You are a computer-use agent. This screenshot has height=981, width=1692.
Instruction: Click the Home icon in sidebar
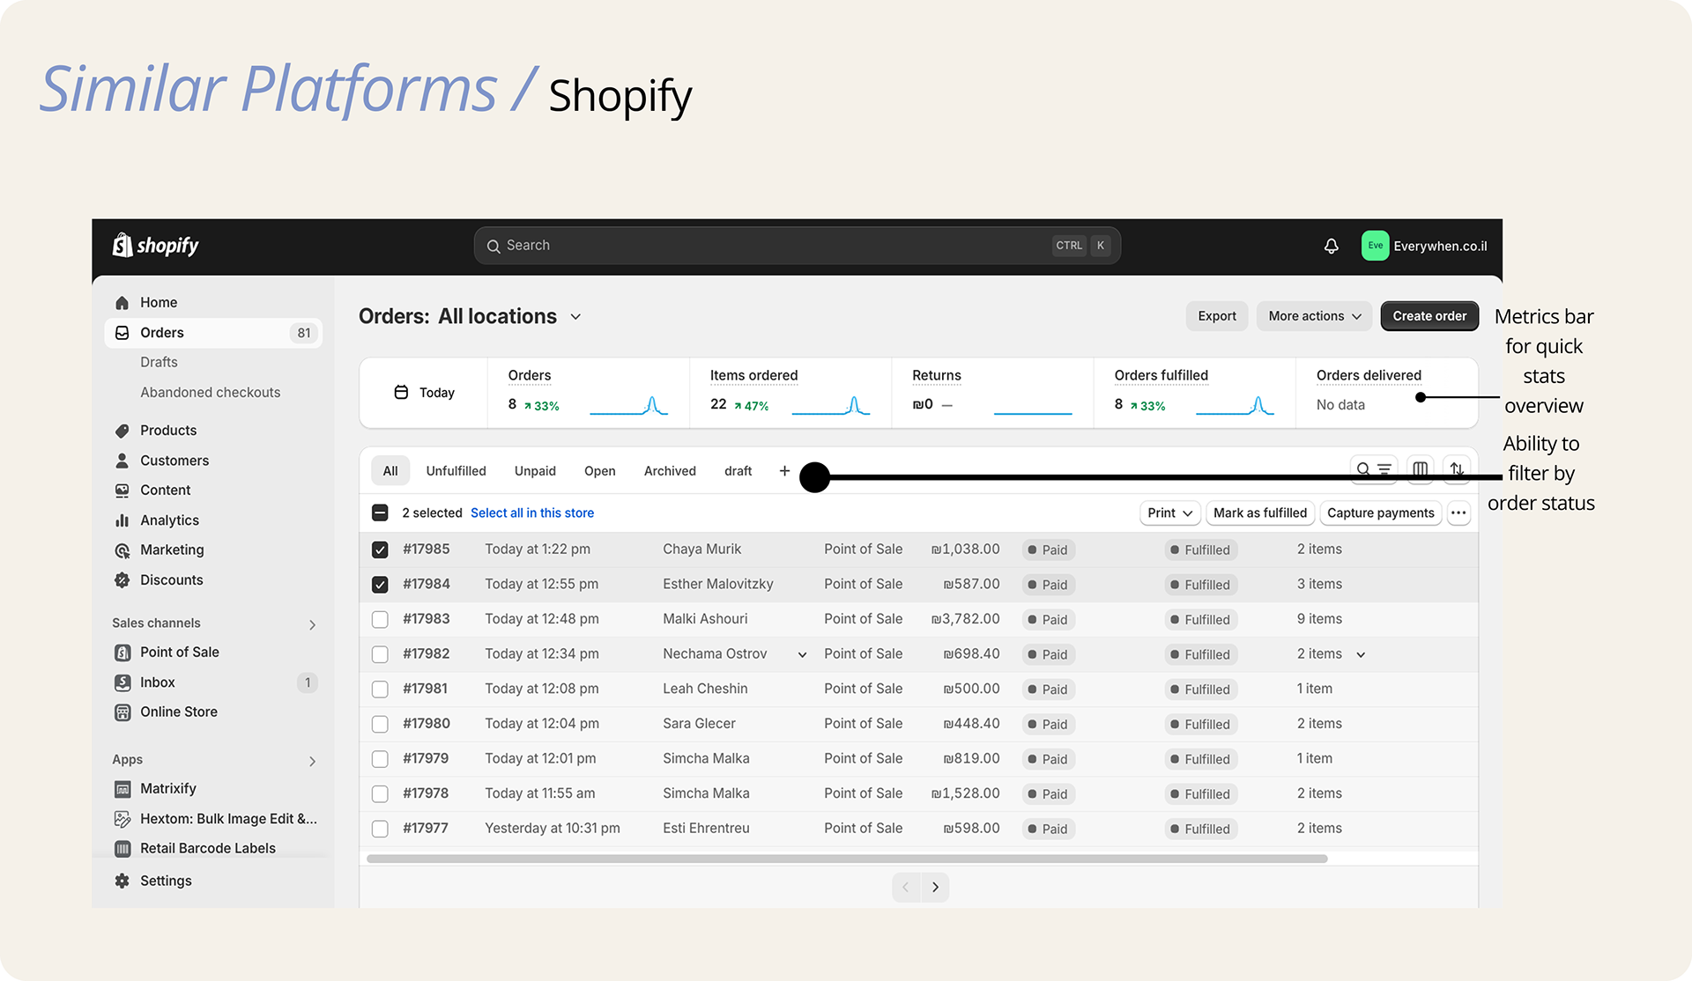pyautogui.click(x=122, y=303)
